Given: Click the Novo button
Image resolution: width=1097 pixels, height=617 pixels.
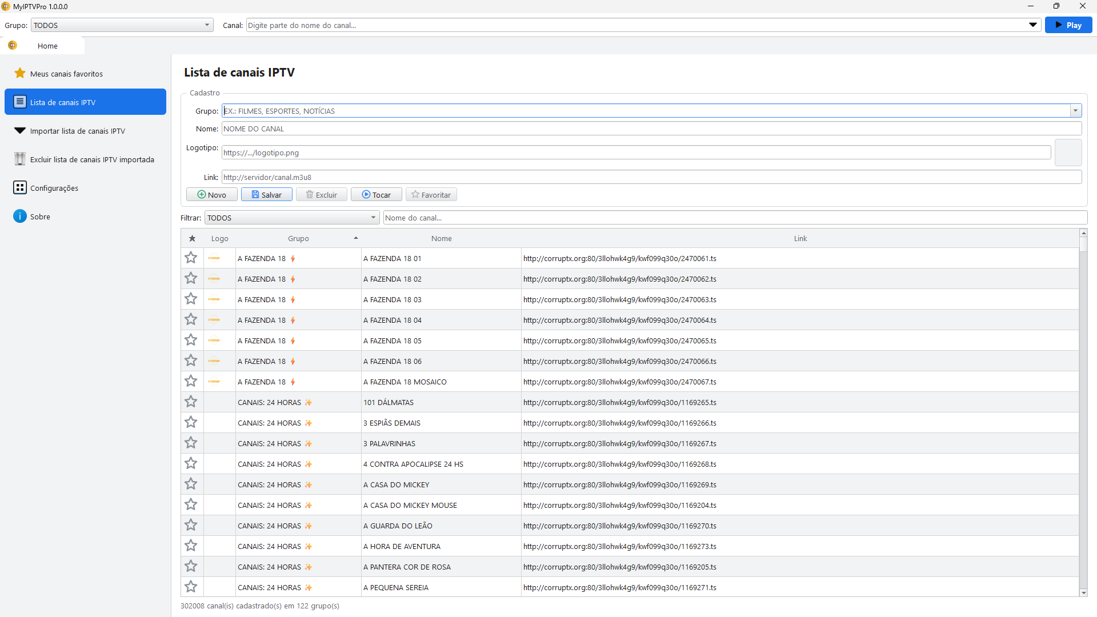Looking at the screenshot, I should [211, 195].
